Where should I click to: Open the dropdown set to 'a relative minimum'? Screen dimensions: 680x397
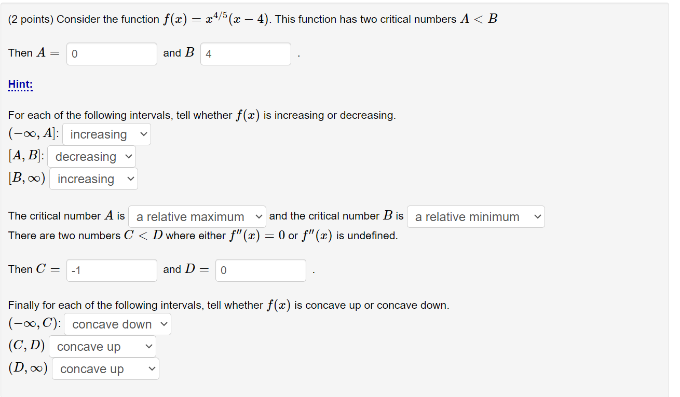[x=475, y=216]
